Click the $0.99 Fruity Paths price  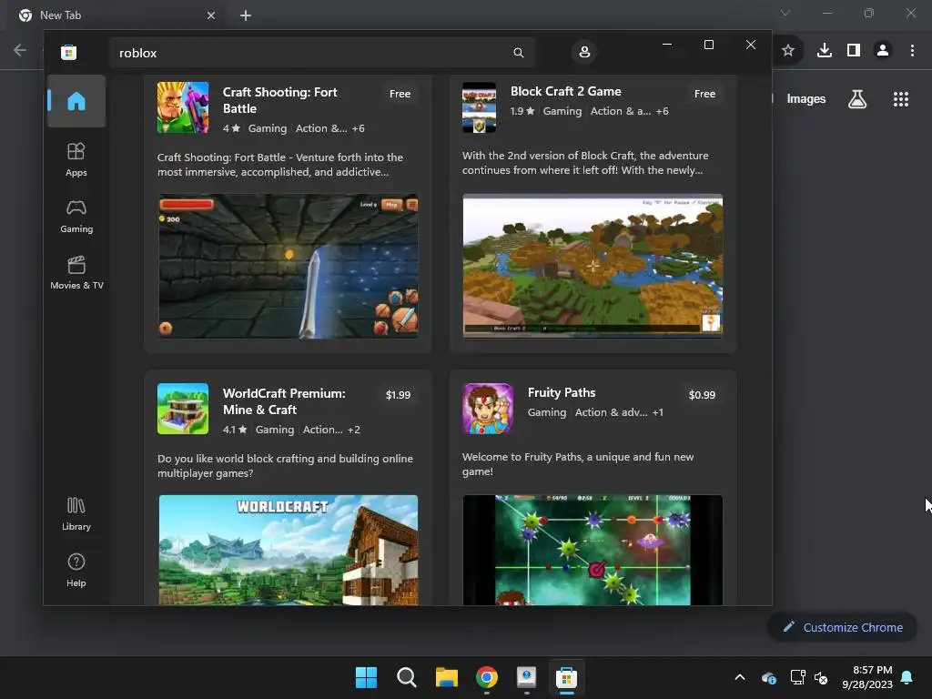(702, 395)
